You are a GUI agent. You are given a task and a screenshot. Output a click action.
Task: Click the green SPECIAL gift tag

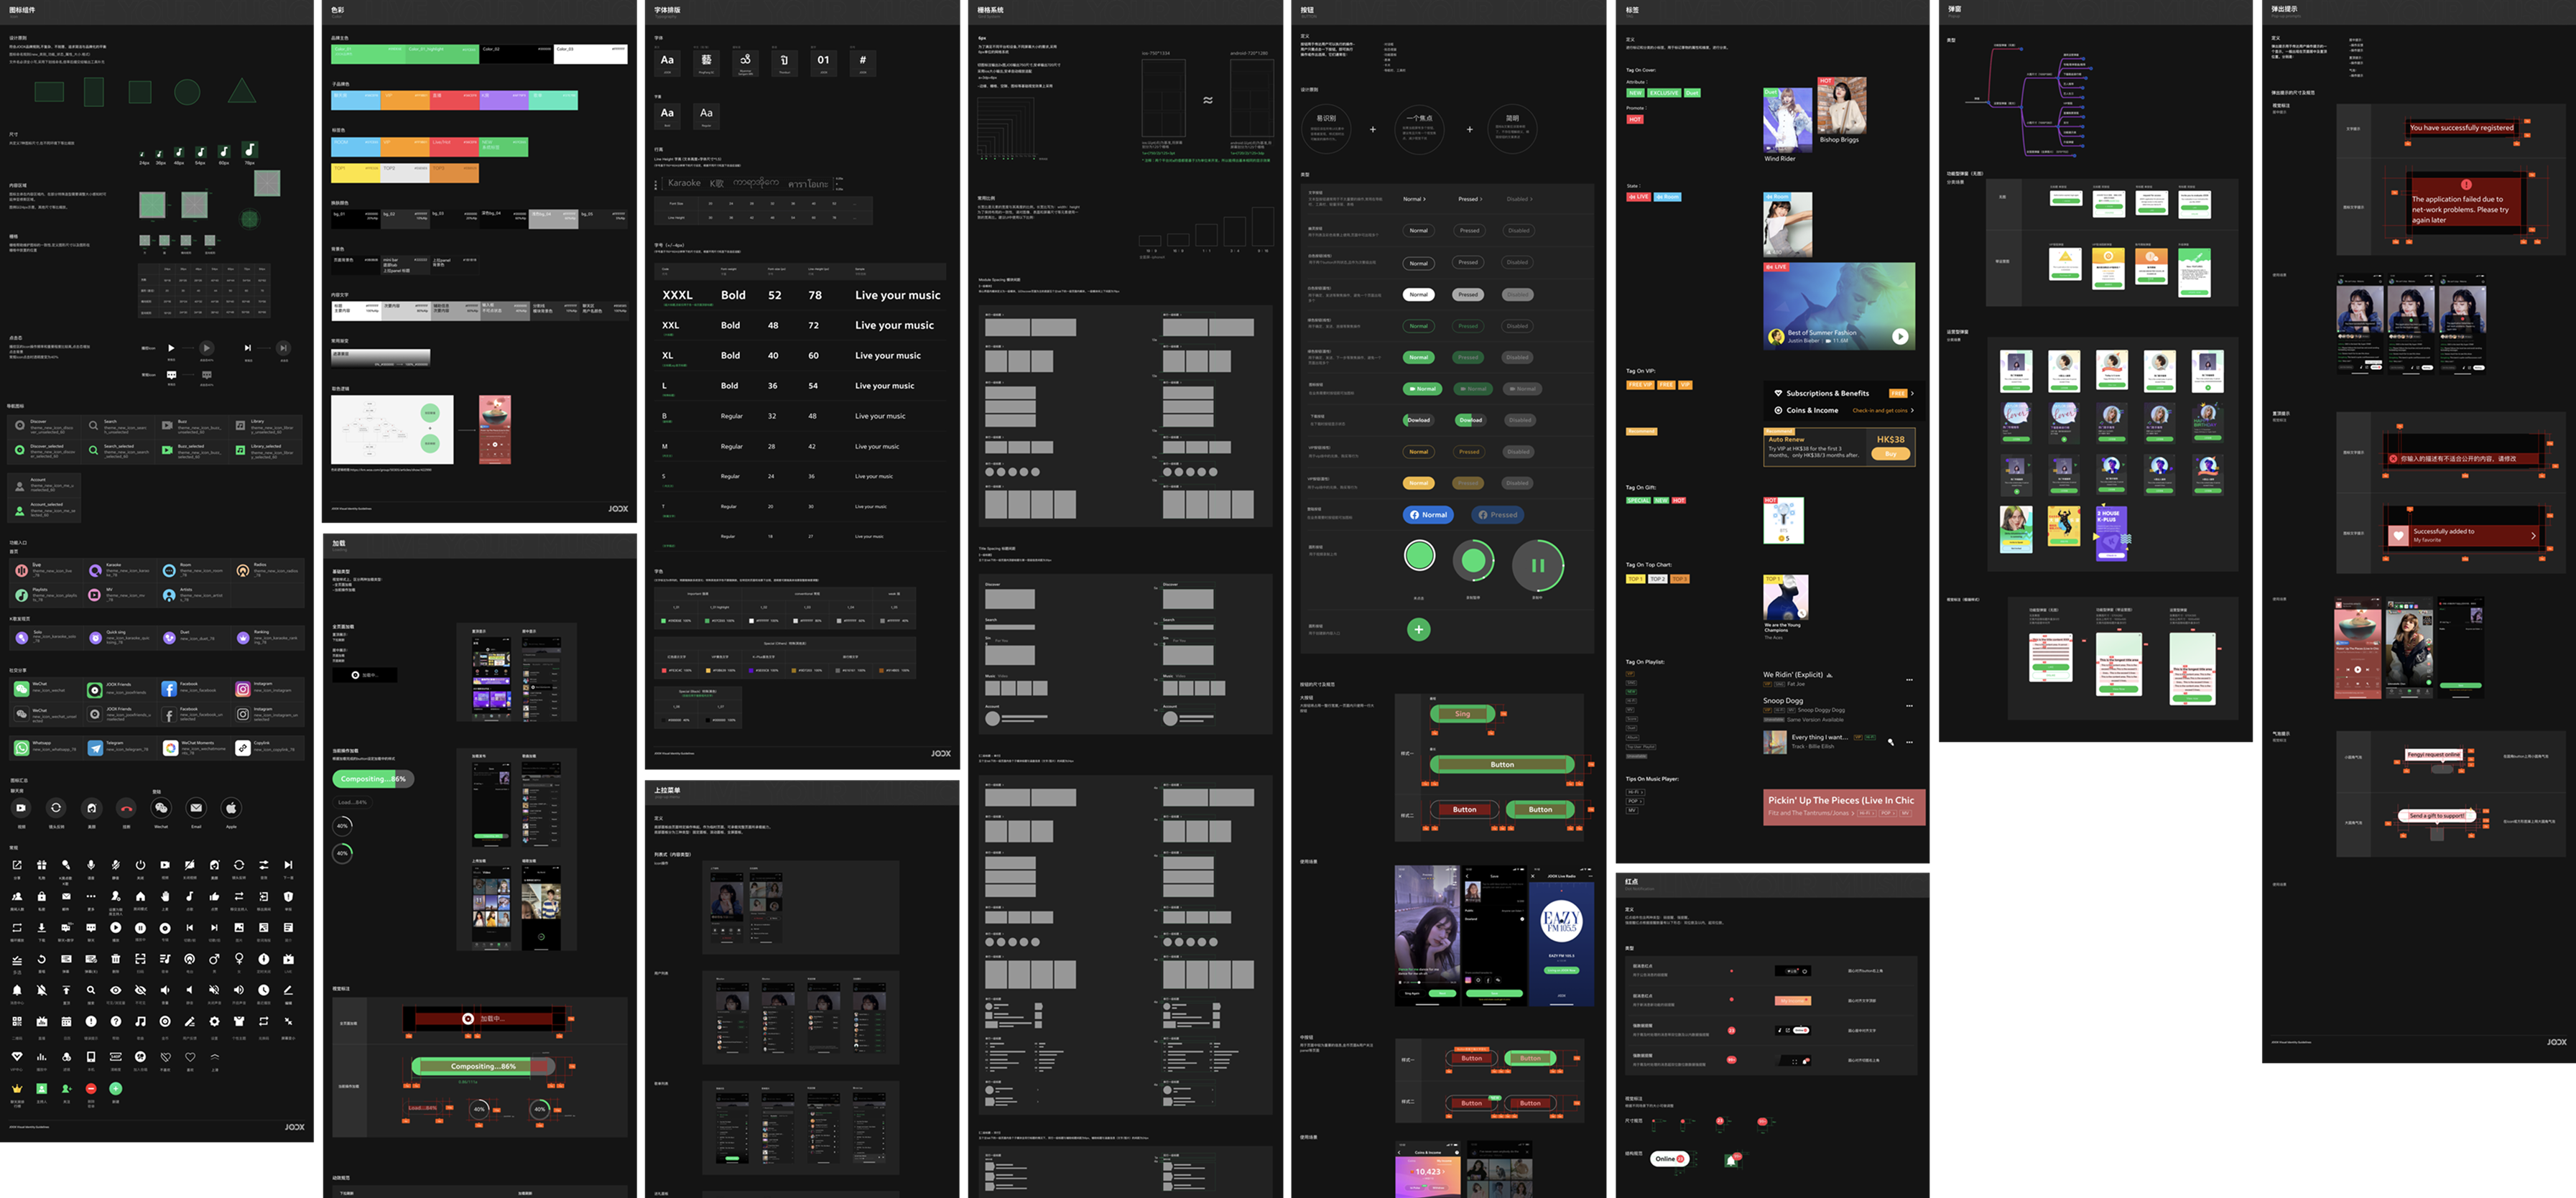[1638, 500]
